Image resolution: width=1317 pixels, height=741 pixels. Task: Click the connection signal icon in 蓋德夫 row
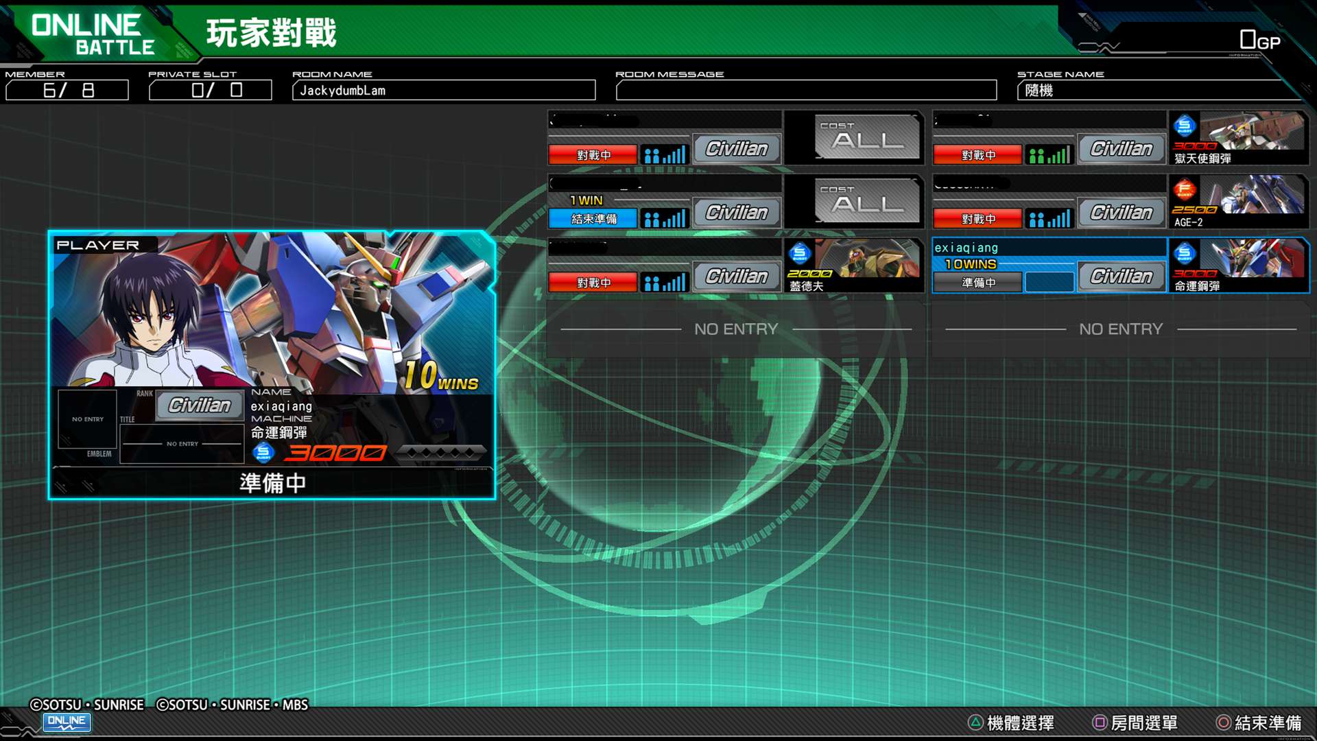(x=665, y=282)
